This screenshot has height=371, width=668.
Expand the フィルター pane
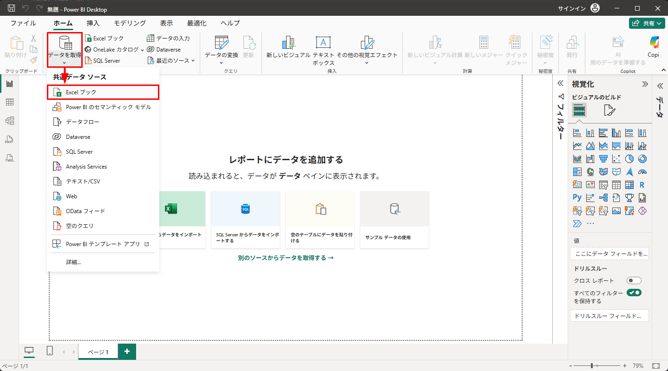560,84
